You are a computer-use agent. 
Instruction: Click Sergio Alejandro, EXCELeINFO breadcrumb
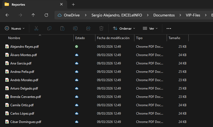click(117, 15)
